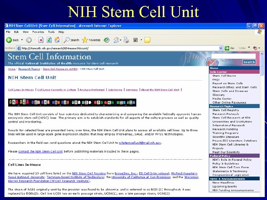The image size is (267, 200).
Task: Open the BresaGen, Inc. link
Action: point(126,173)
